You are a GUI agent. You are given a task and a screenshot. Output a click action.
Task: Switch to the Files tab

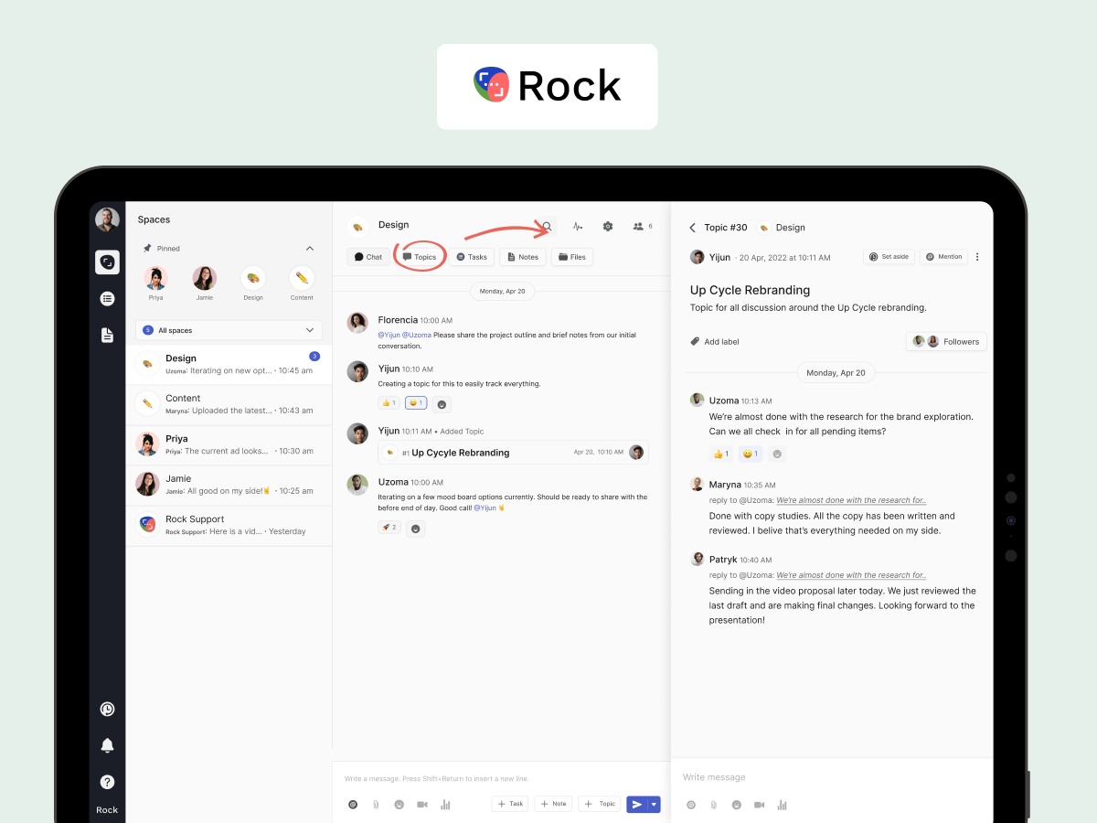pos(572,257)
